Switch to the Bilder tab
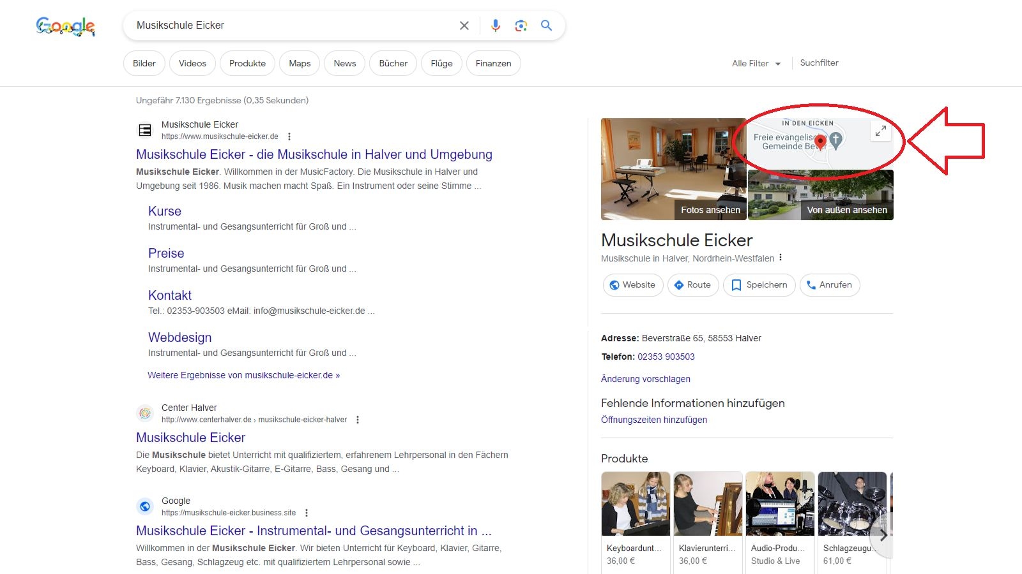 pos(144,63)
